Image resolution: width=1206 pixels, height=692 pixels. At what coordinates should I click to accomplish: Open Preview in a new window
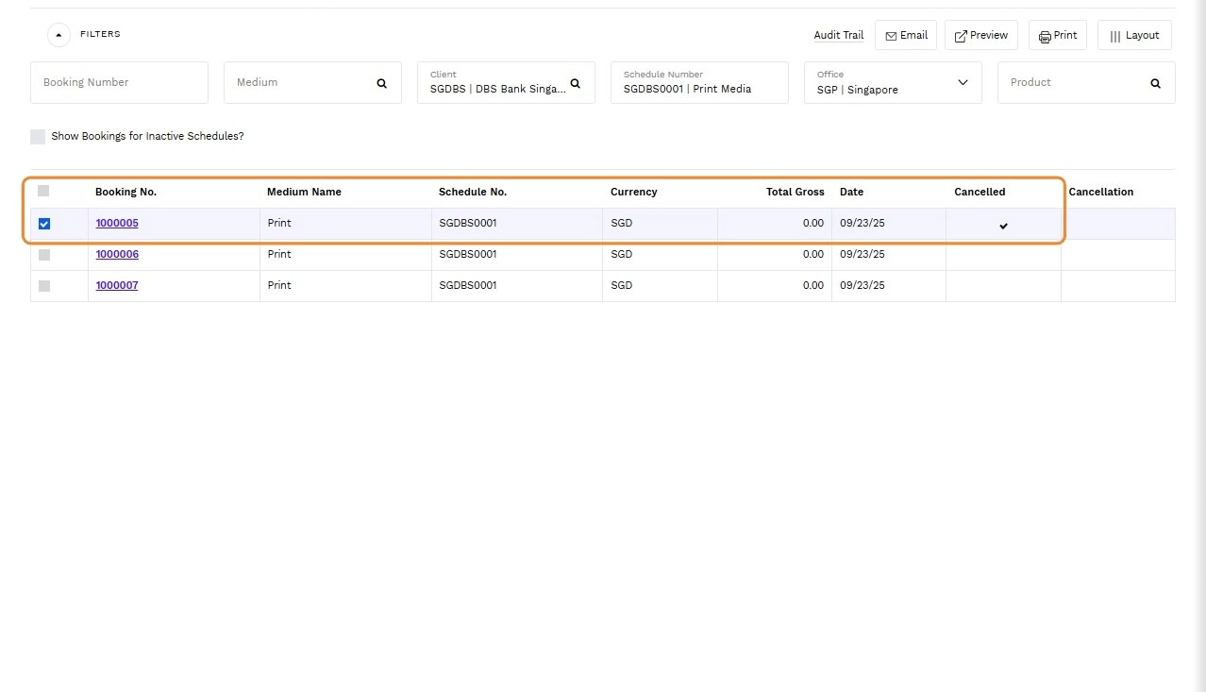[x=980, y=35]
